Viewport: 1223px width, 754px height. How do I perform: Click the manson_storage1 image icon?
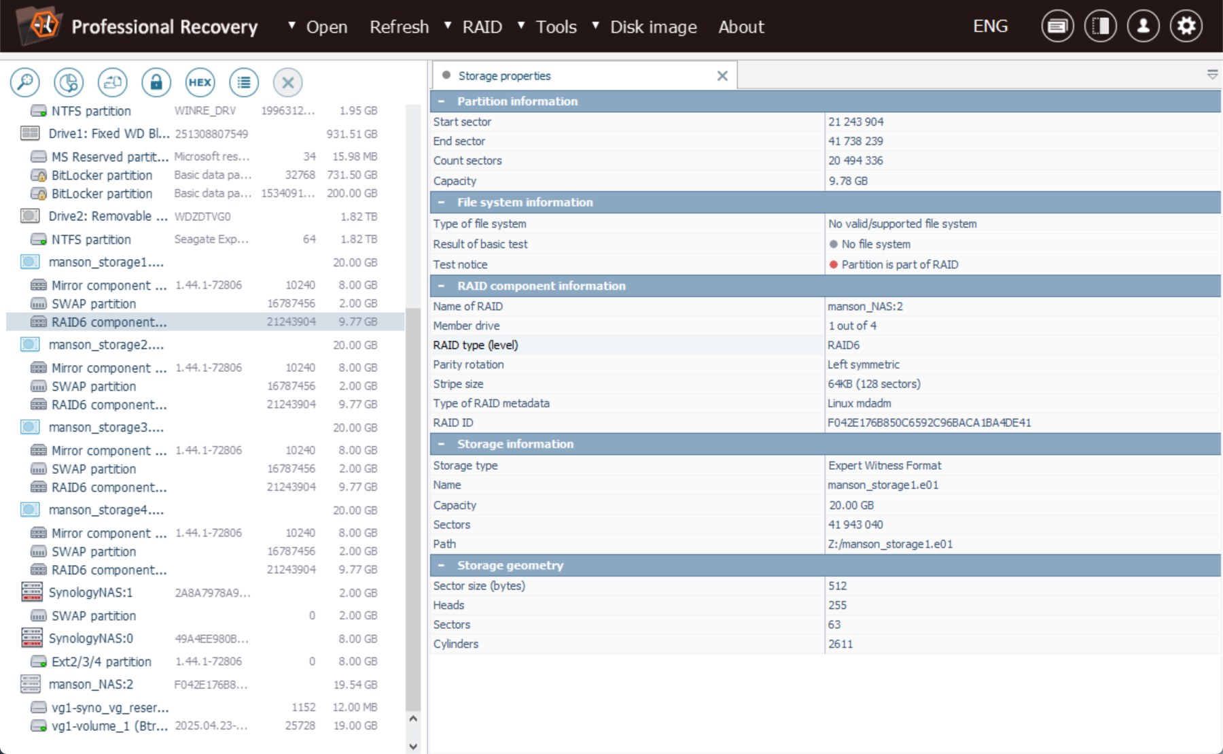[x=30, y=262]
